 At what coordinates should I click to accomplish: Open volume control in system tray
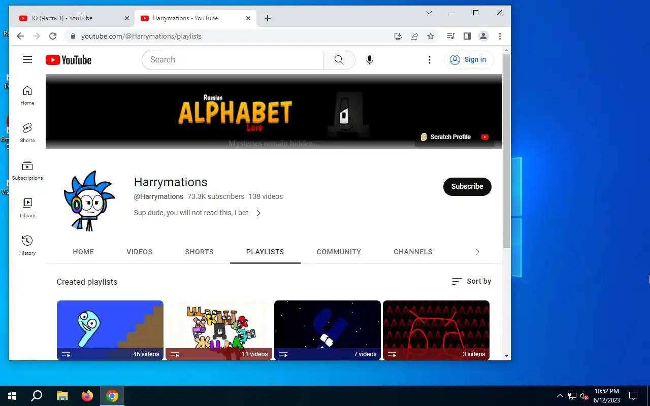584,396
